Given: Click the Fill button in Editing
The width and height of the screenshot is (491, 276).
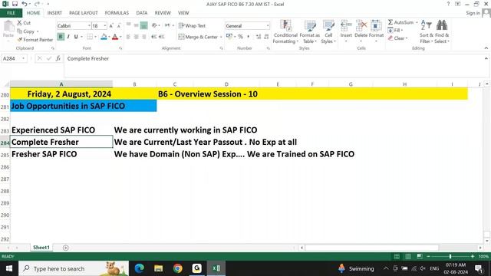Looking at the screenshot, I should click(x=395, y=31).
